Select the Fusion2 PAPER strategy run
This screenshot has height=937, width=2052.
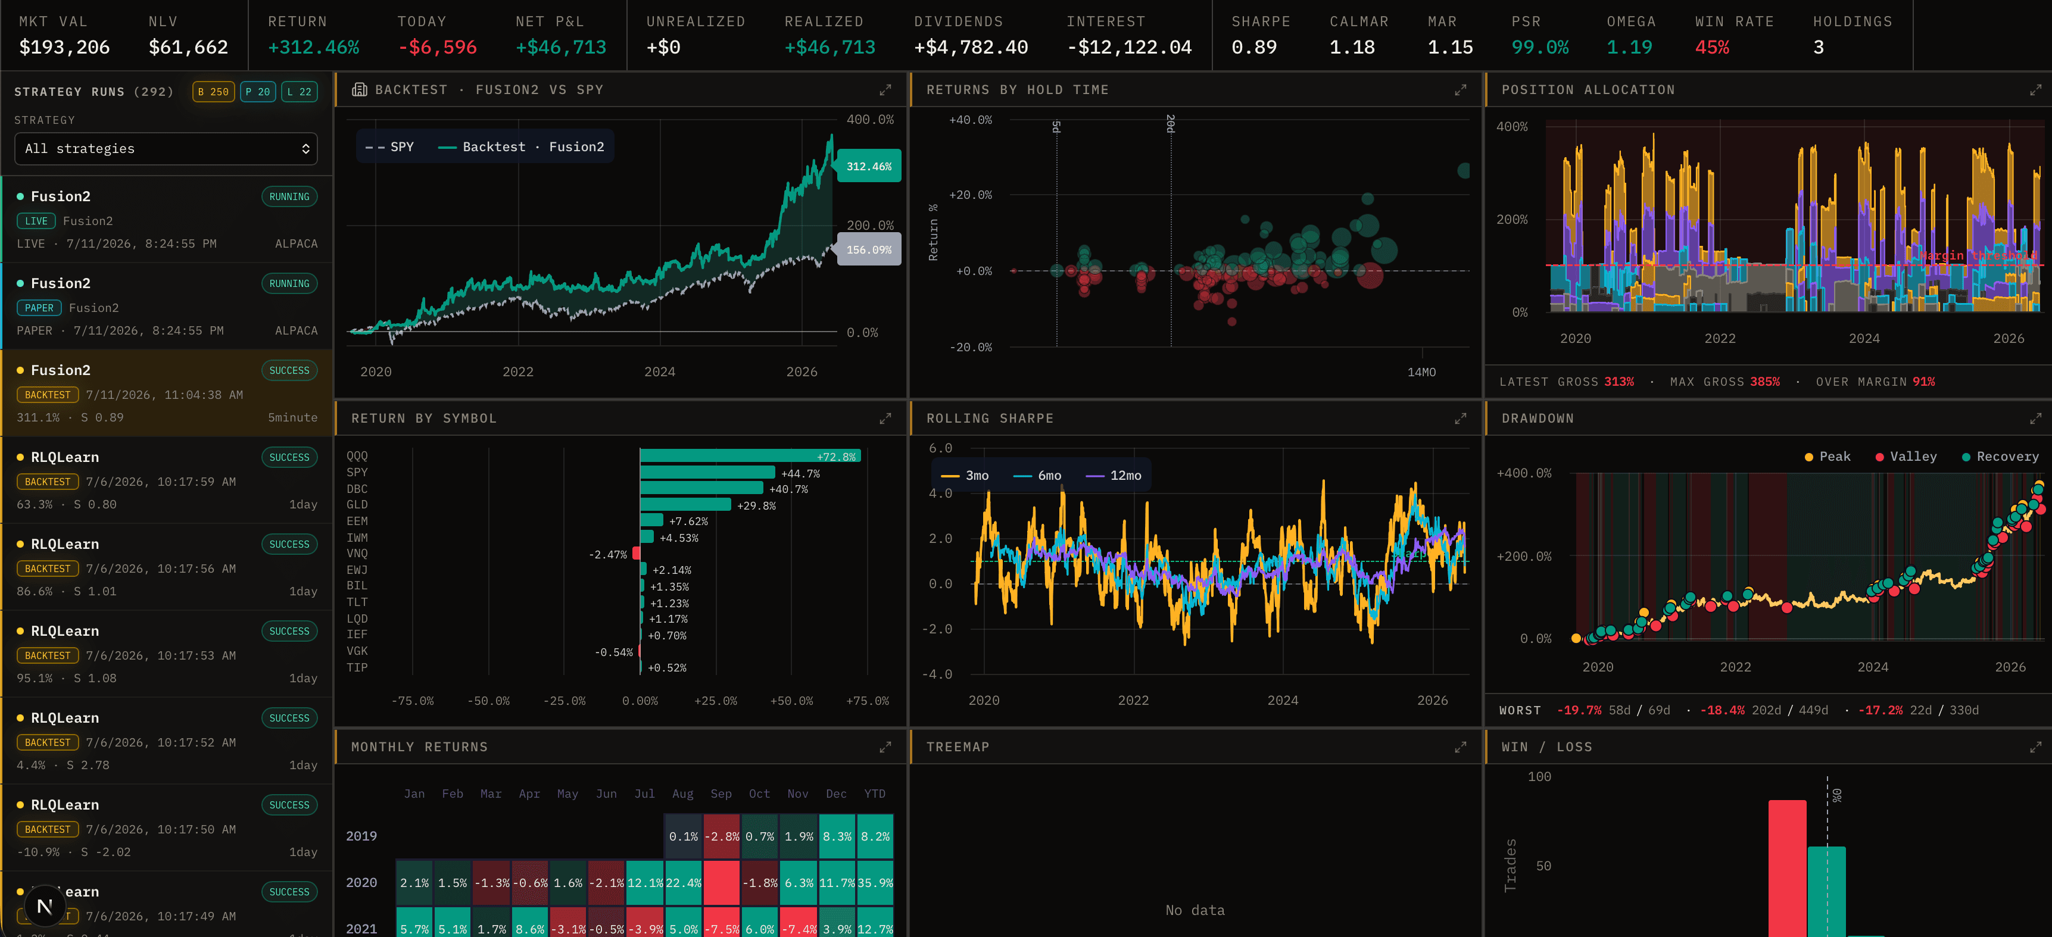pos(167,307)
